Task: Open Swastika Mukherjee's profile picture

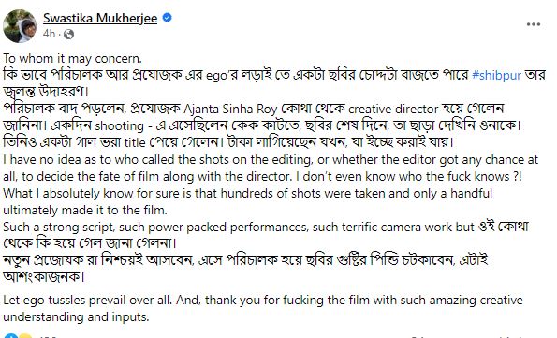Action: point(20,26)
